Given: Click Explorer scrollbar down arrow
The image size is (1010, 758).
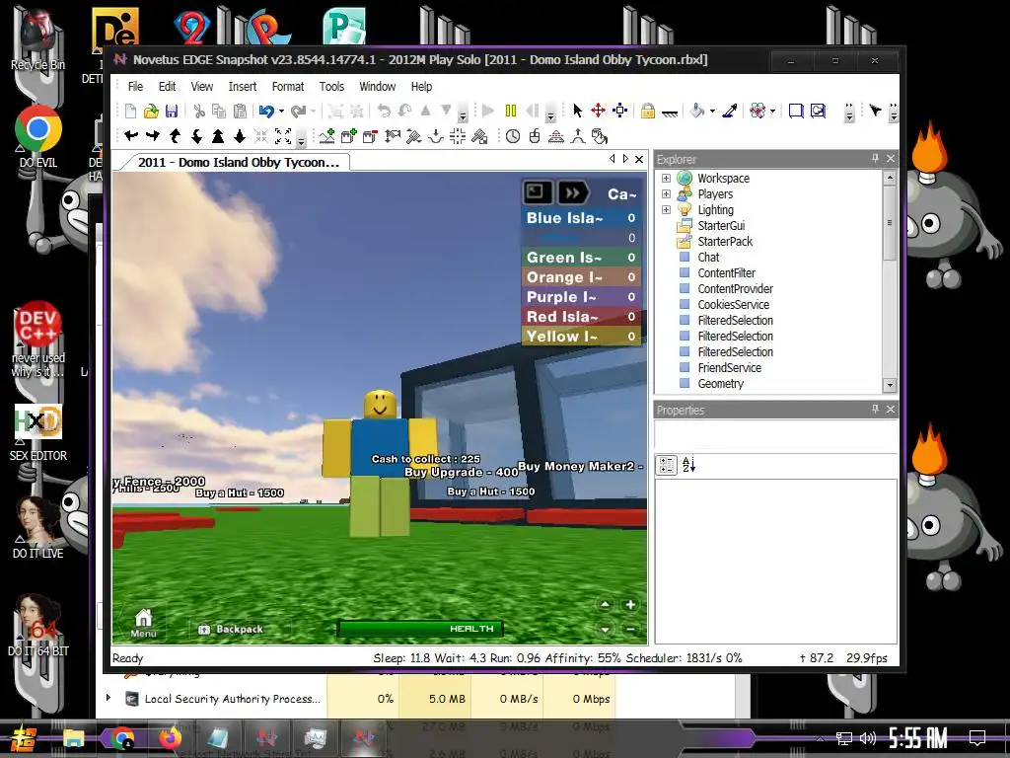Looking at the screenshot, I should click(890, 385).
